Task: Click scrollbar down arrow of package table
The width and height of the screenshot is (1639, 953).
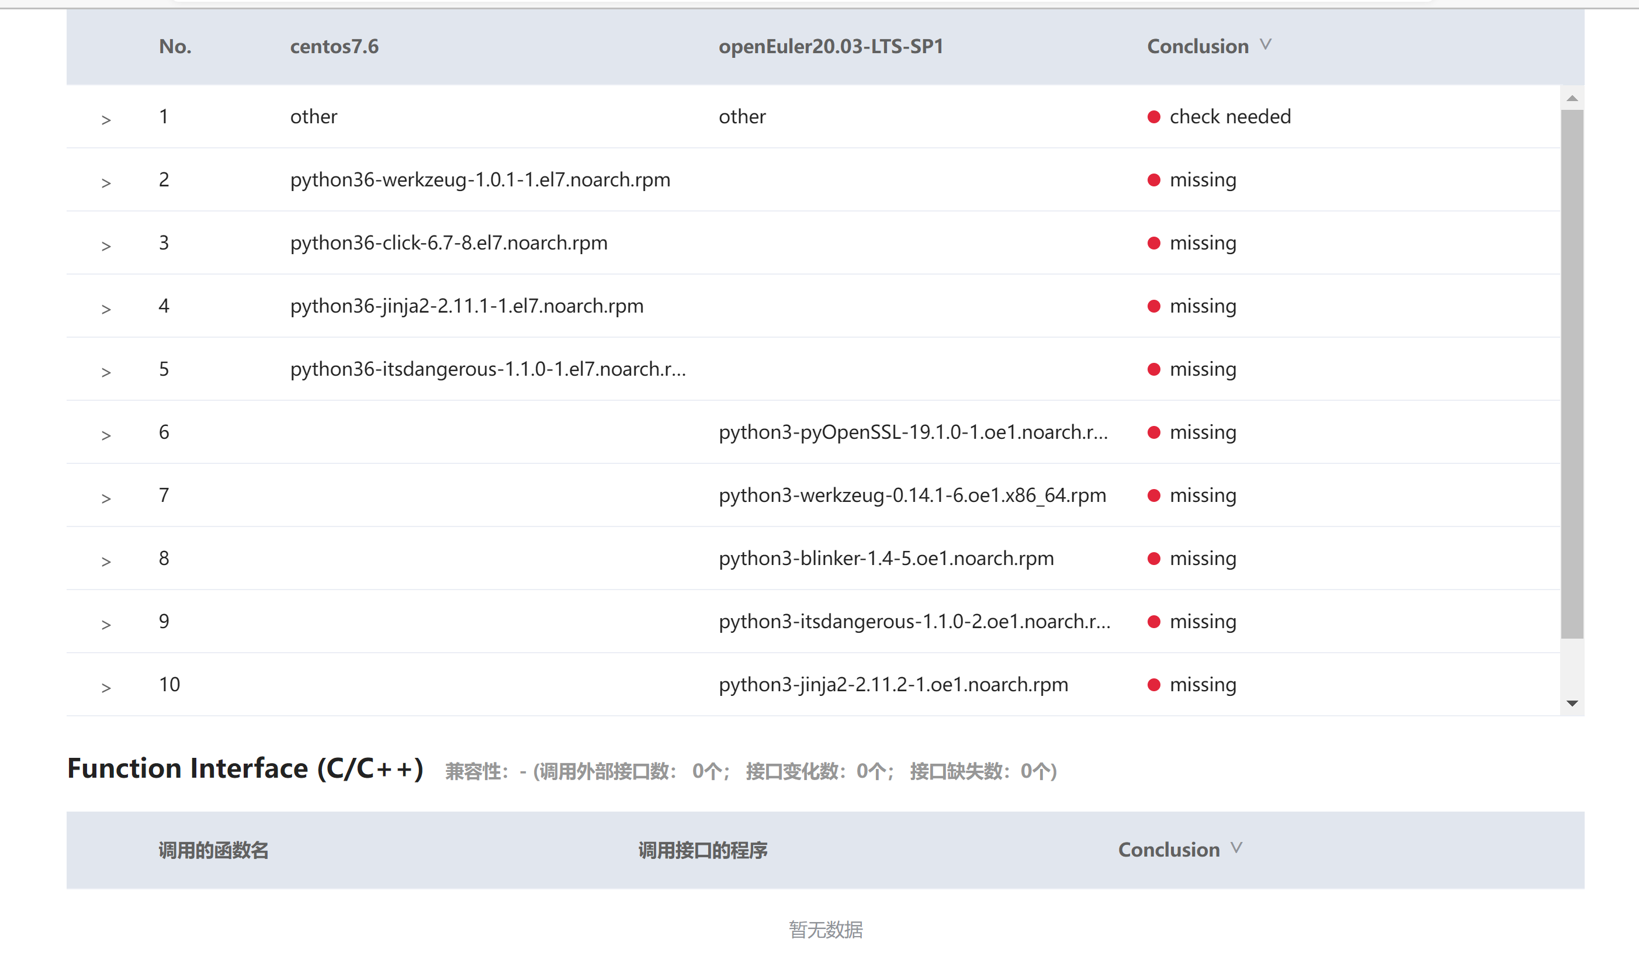Action: pos(1572,703)
